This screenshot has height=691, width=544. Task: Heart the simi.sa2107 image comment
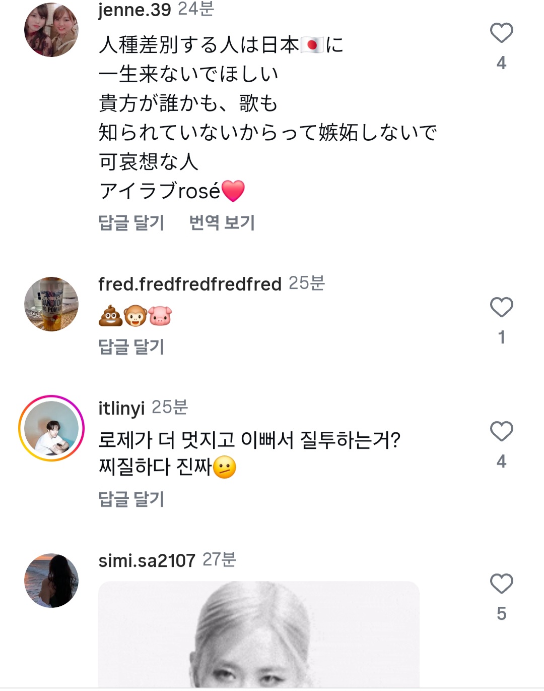[x=501, y=584]
